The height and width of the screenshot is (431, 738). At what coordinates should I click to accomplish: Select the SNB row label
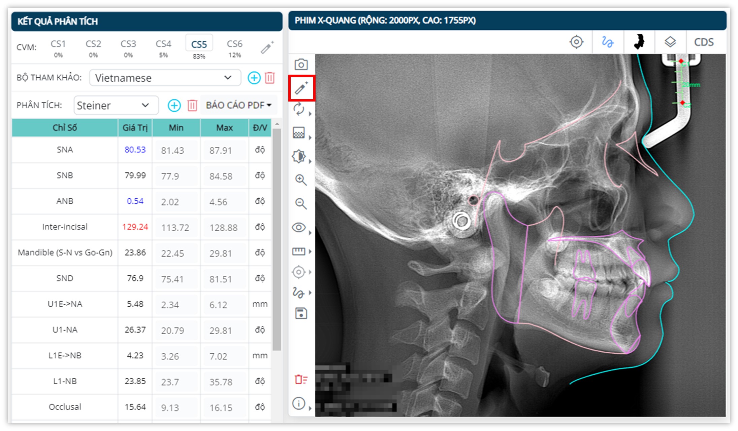coord(65,175)
